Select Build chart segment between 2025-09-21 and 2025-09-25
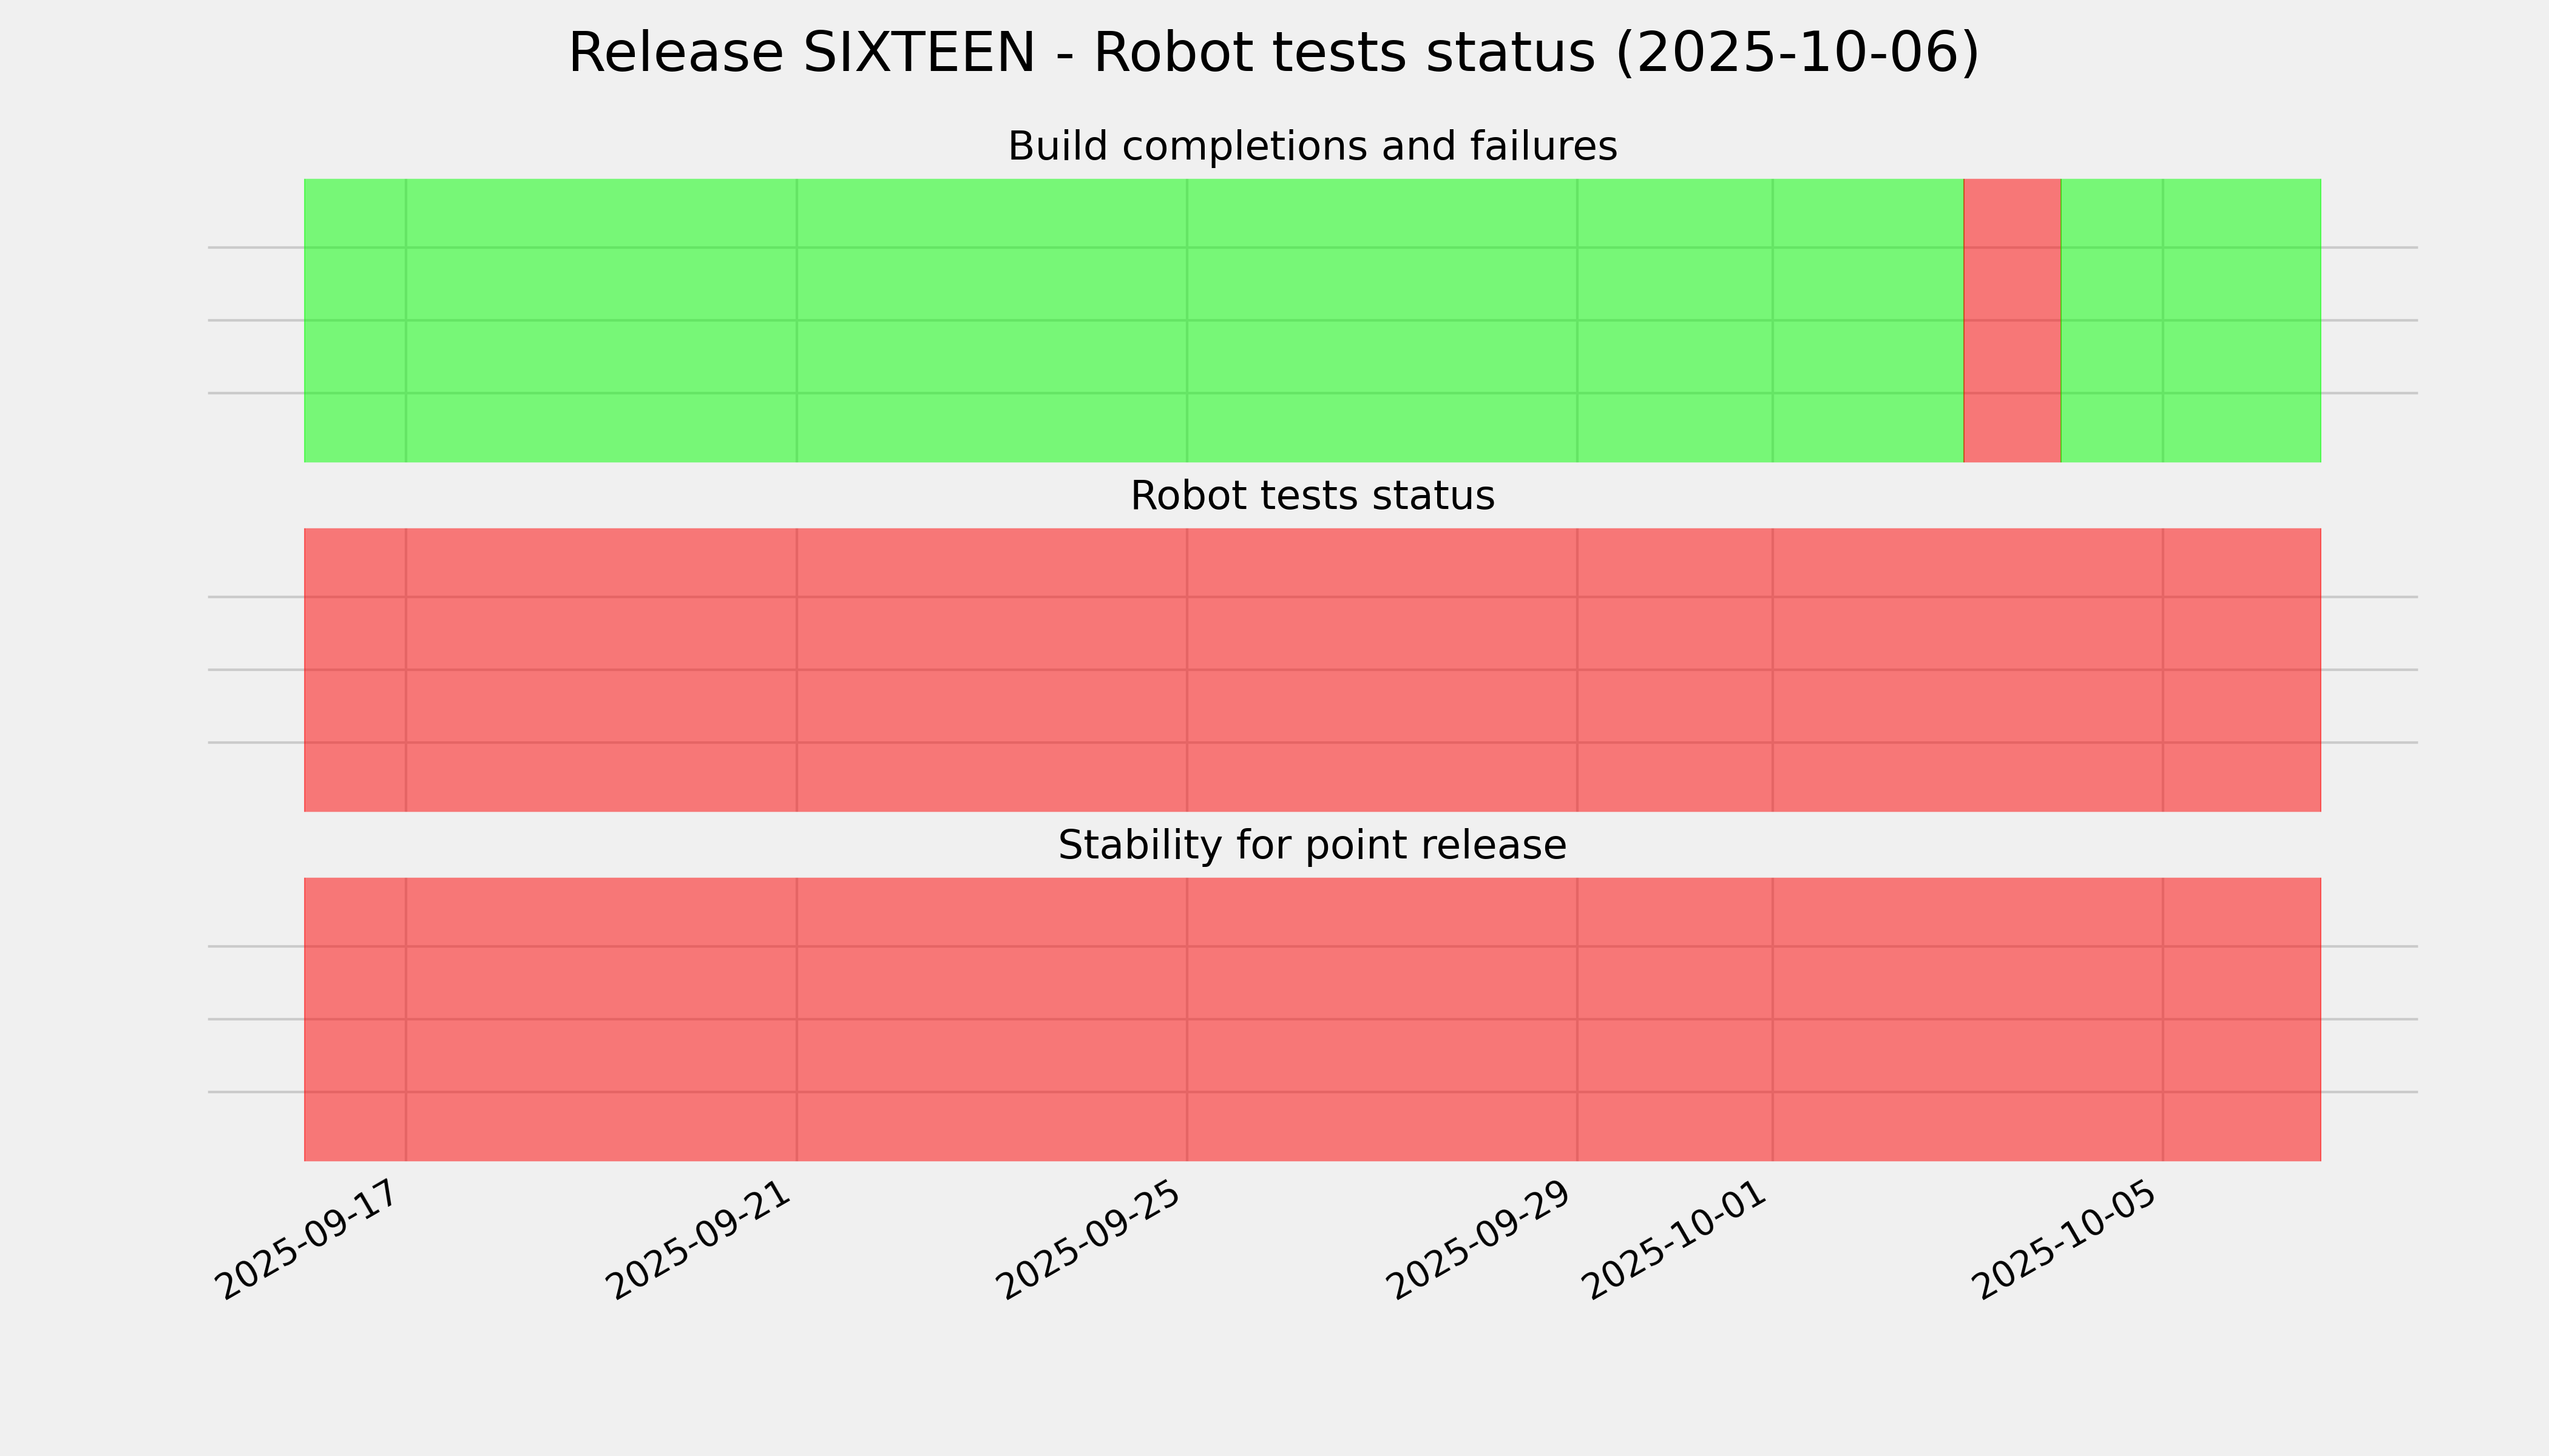 pyautogui.click(x=990, y=320)
